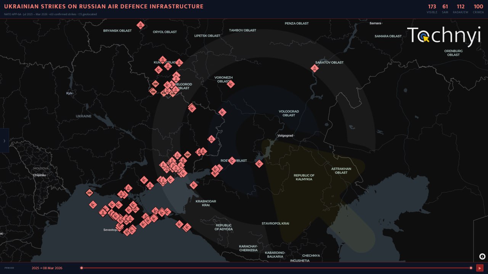488x274 pixels.
Task: Click the radar marker in Voronezh Oblast
Action: pos(231,84)
